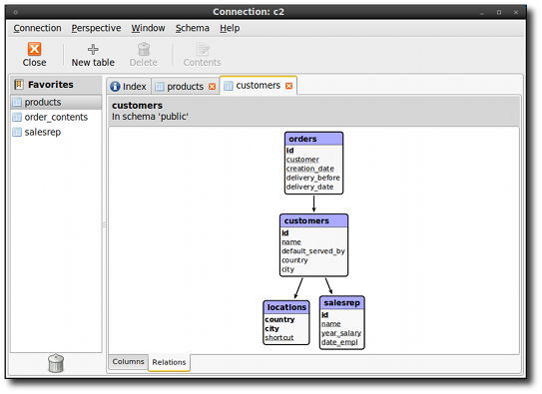Click shortcut in the locations table
This screenshot has height=394, width=542.
pyautogui.click(x=278, y=337)
